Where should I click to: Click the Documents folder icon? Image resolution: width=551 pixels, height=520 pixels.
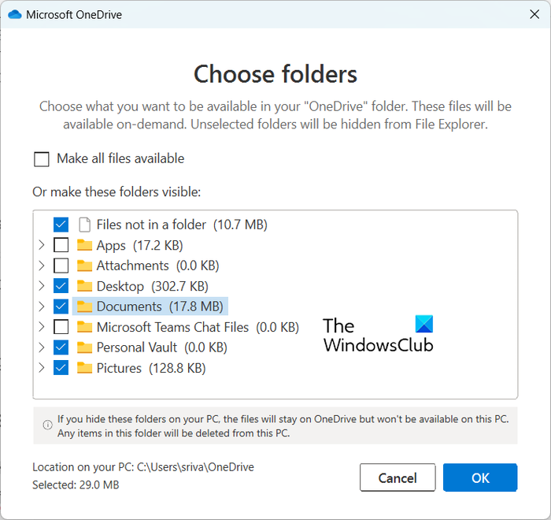point(84,306)
